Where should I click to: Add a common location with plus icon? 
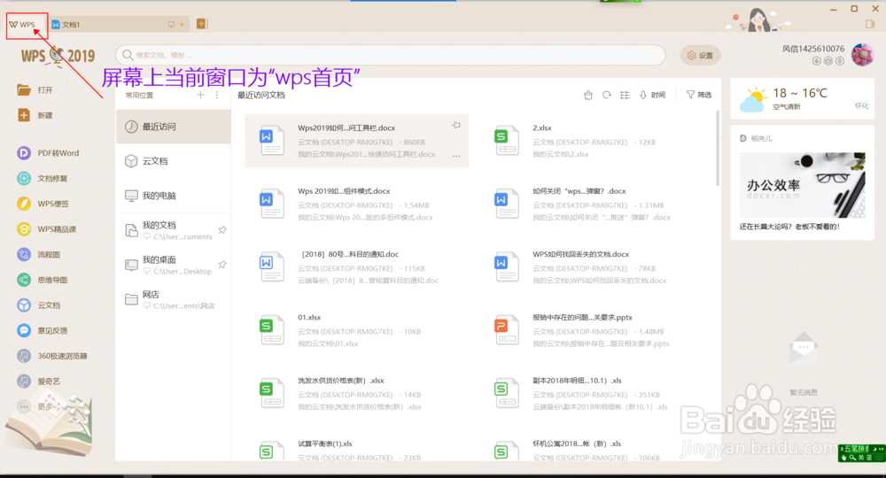[200, 95]
